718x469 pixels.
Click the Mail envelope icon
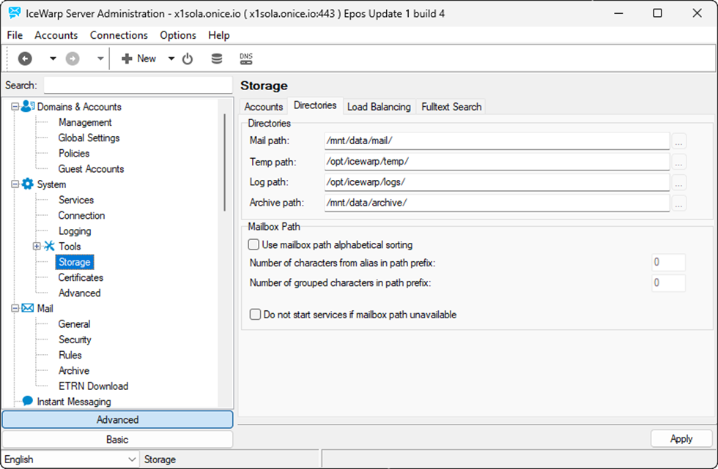coord(28,308)
